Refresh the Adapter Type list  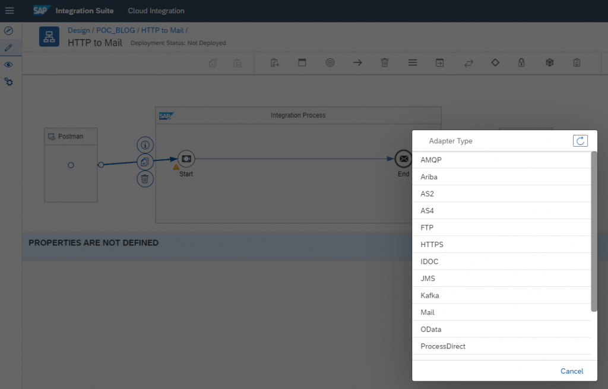click(x=580, y=141)
